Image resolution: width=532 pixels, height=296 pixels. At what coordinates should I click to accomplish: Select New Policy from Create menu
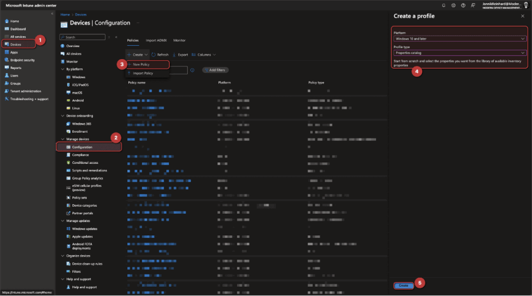[x=141, y=64]
